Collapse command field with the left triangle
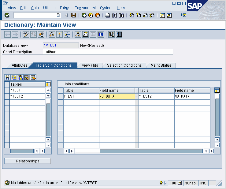 pyautogui.click(x=67, y=15)
